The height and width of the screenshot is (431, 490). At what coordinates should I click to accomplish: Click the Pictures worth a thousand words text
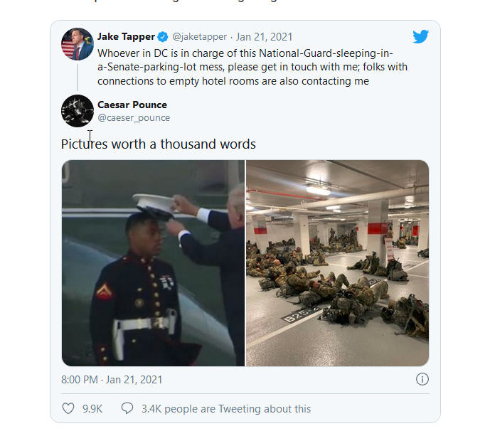pyautogui.click(x=159, y=144)
